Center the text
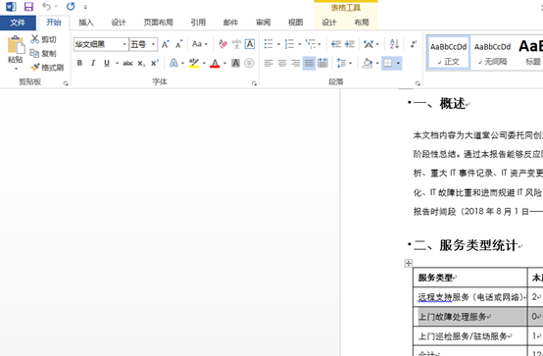The width and height of the screenshot is (543, 356). 282,63
